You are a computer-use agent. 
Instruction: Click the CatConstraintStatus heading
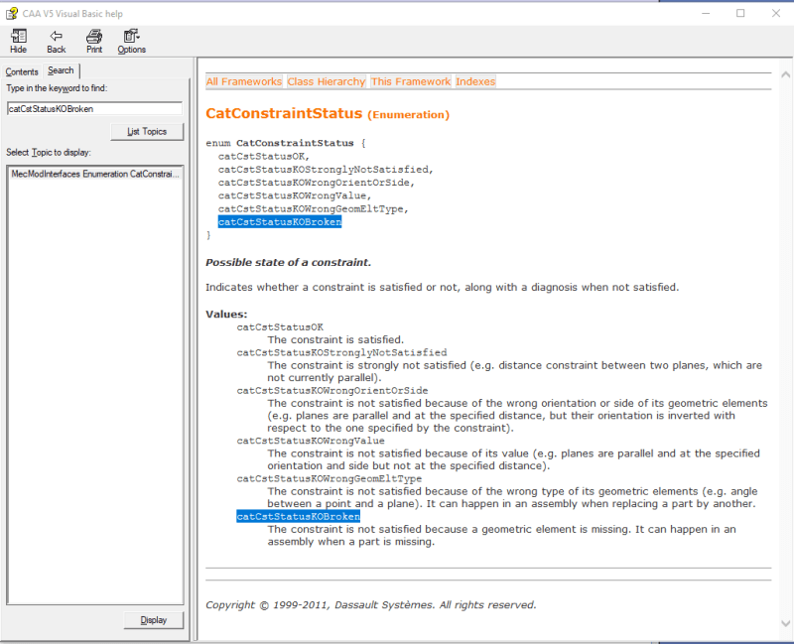[284, 113]
